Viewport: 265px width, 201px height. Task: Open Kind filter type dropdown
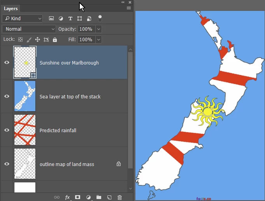(23, 18)
